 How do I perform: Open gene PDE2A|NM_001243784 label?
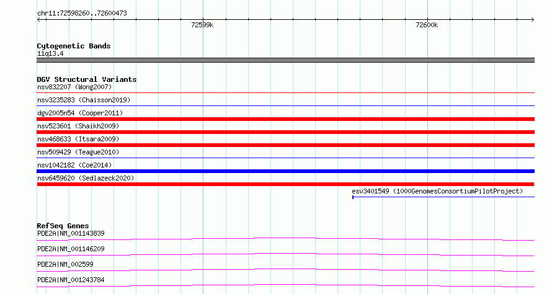71,280
